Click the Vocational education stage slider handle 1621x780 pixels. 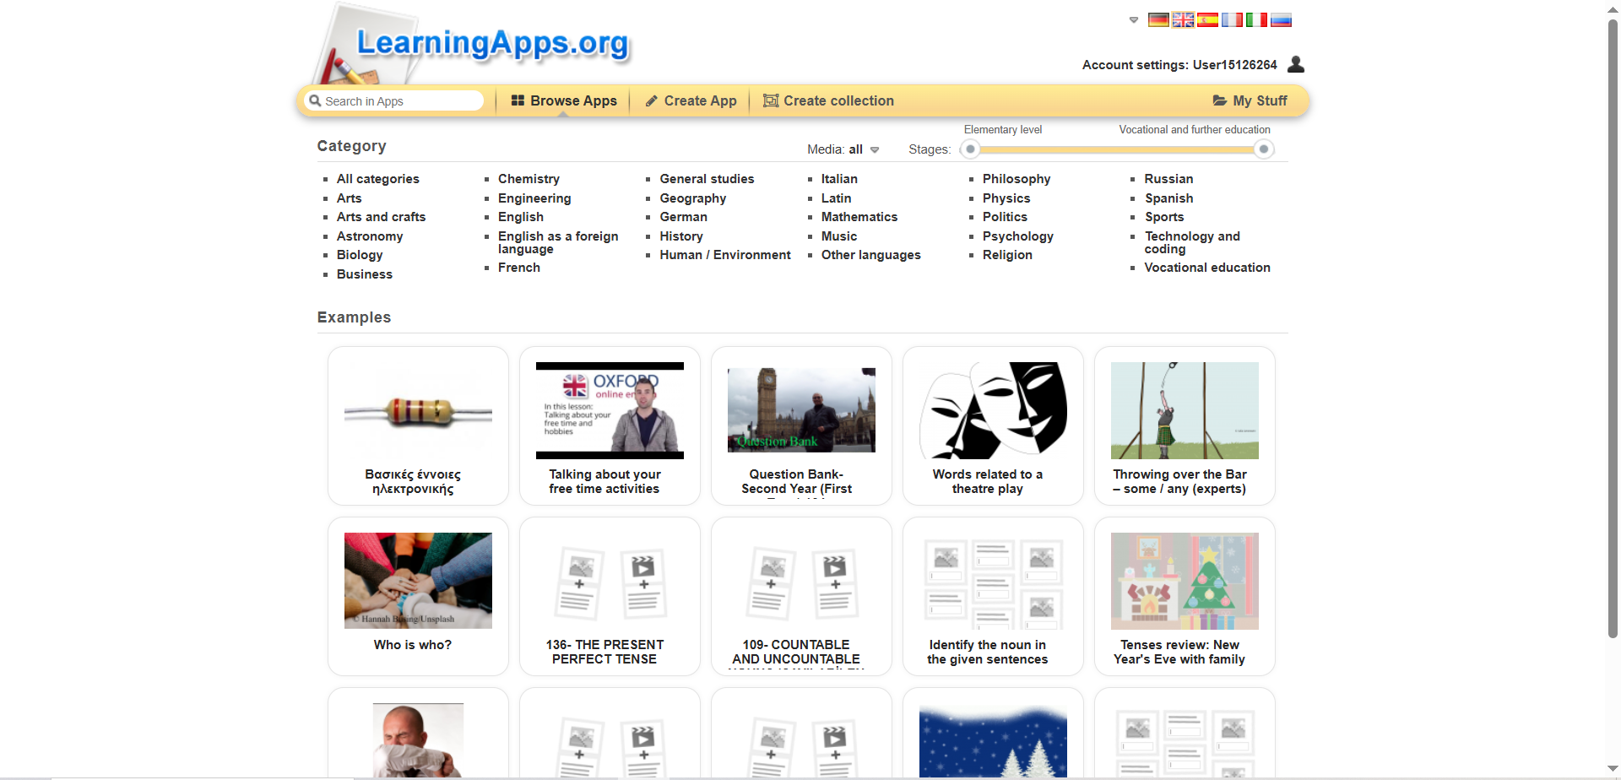click(x=1263, y=149)
